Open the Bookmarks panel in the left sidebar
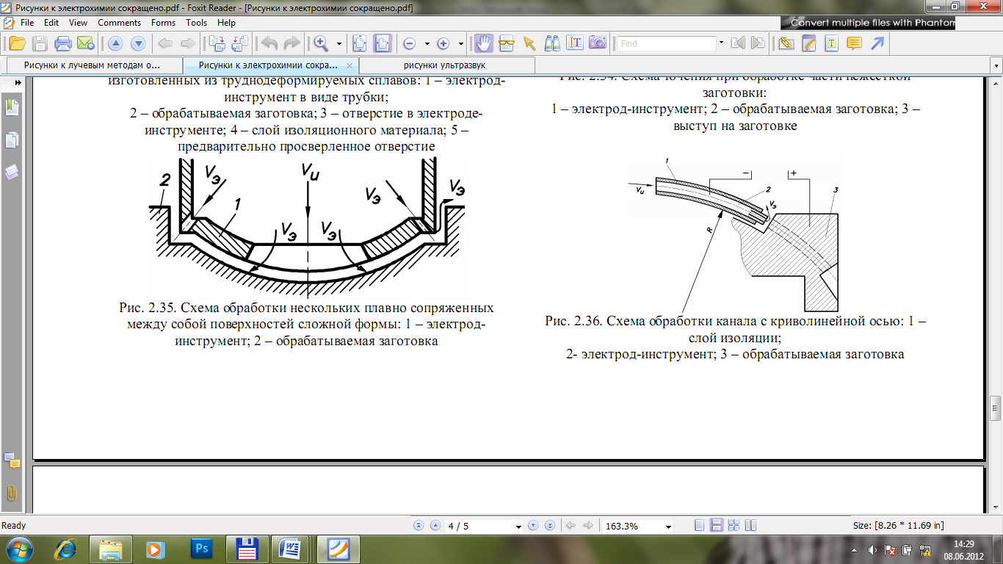The image size is (1003, 564). (x=12, y=107)
